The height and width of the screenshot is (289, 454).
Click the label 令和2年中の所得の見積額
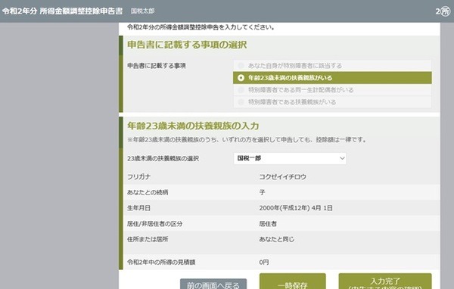pyautogui.click(x=161, y=263)
